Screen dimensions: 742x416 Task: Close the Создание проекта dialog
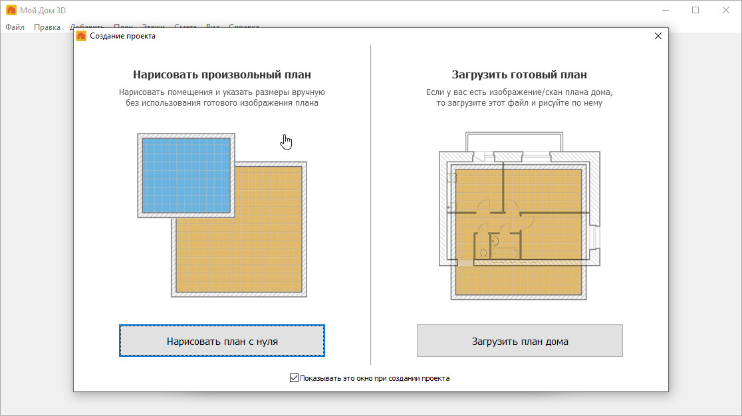(x=658, y=36)
